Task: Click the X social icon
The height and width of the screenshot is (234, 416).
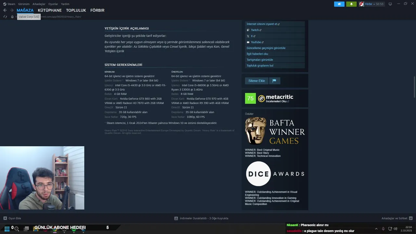Action: (x=248, y=36)
